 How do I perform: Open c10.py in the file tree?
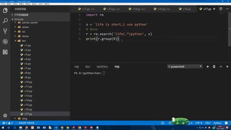[x=28, y=82]
